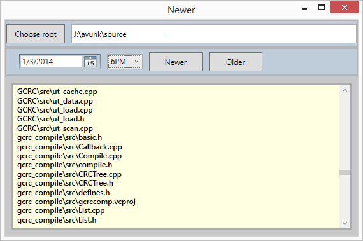Select GCRC\src\ut_scan.cpp entry
Screen dimensions: 363x241
click(x=55, y=128)
